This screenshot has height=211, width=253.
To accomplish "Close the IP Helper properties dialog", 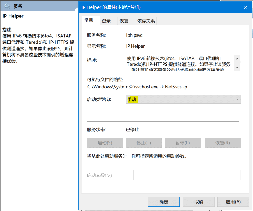I will (x=245, y=7).
